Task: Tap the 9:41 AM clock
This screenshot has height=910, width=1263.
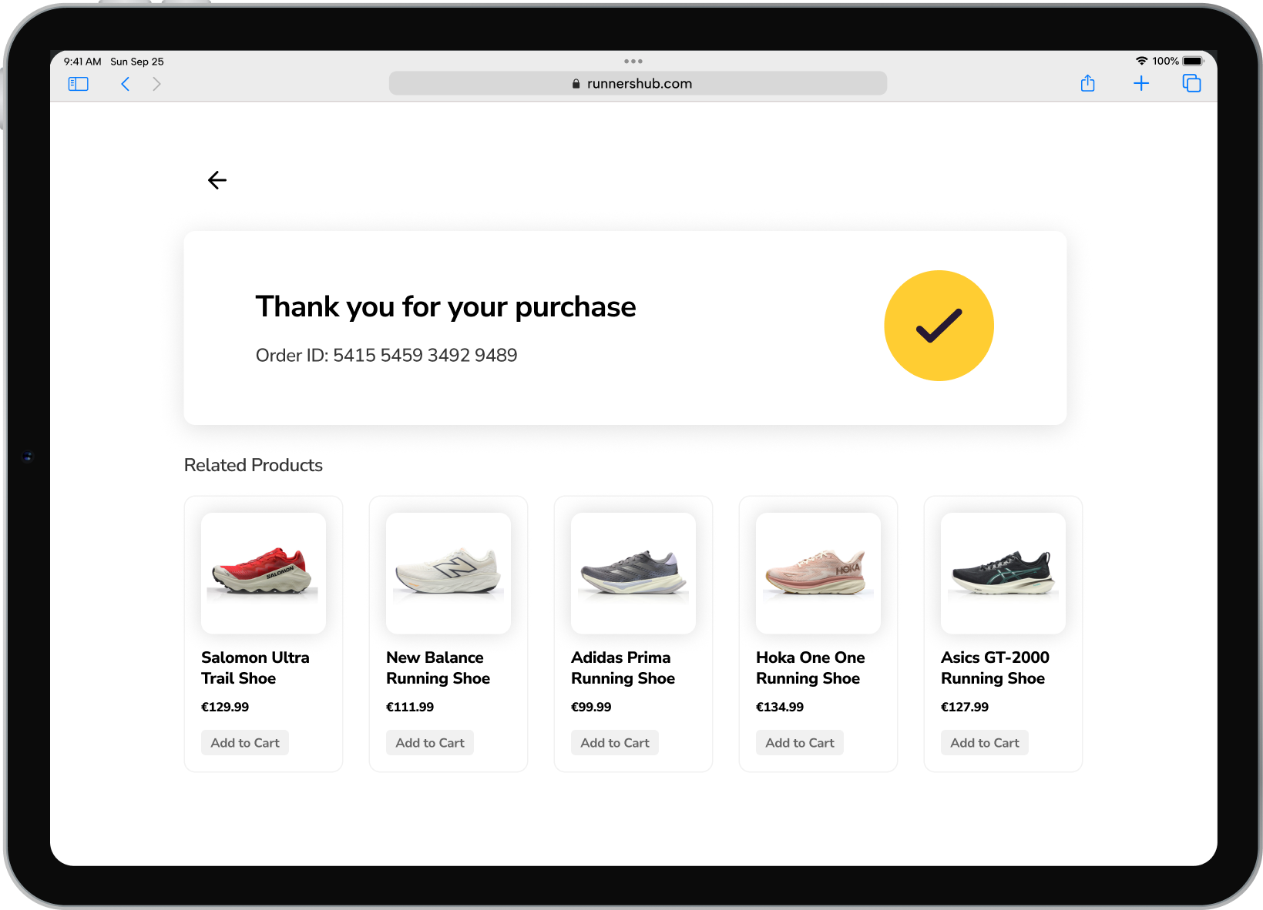Action: click(x=82, y=62)
